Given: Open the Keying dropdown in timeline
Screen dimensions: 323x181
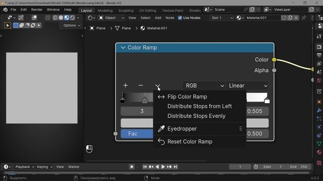Looking at the screenshot, I should pos(44,167).
